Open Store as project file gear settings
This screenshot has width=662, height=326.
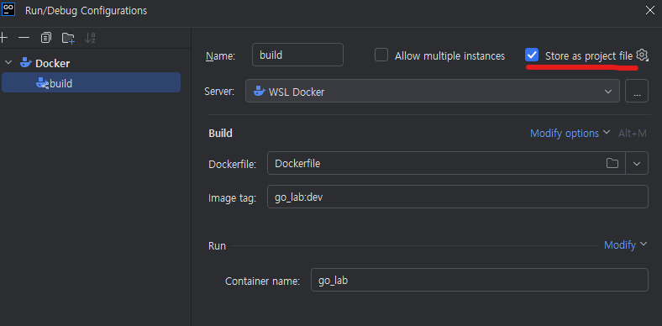pos(642,55)
